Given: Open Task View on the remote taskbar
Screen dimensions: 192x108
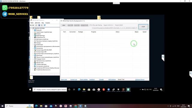Looking at the screenshot, I should 74,89.
